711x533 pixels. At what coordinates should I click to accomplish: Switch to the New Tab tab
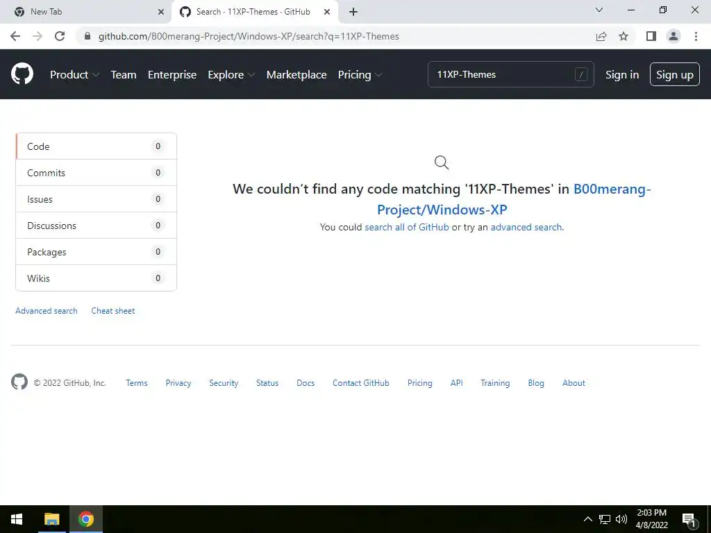point(85,12)
